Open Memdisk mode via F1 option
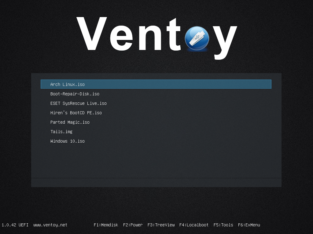Screen dimensions: 313x234 [x=105, y=225]
